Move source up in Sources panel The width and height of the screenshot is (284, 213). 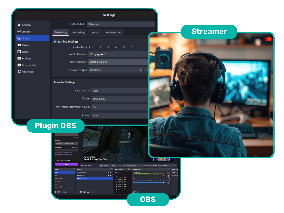(x=88, y=192)
